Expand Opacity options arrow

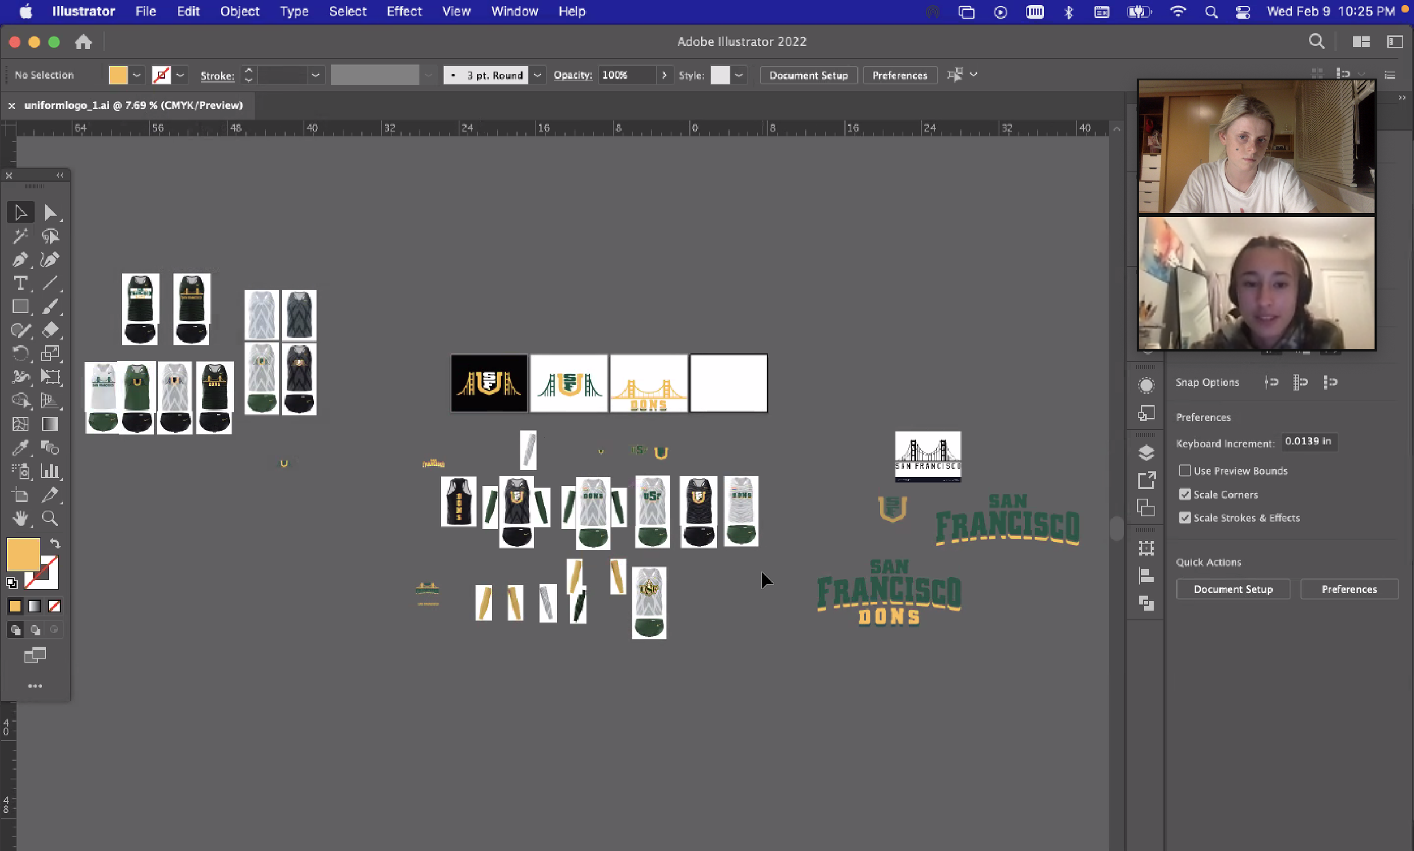(x=664, y=75)
